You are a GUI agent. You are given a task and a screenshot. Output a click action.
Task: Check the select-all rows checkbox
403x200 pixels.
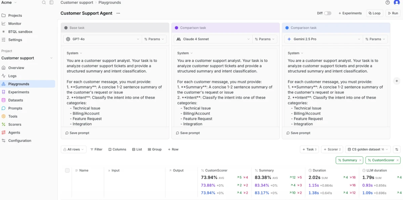point(67,170)
